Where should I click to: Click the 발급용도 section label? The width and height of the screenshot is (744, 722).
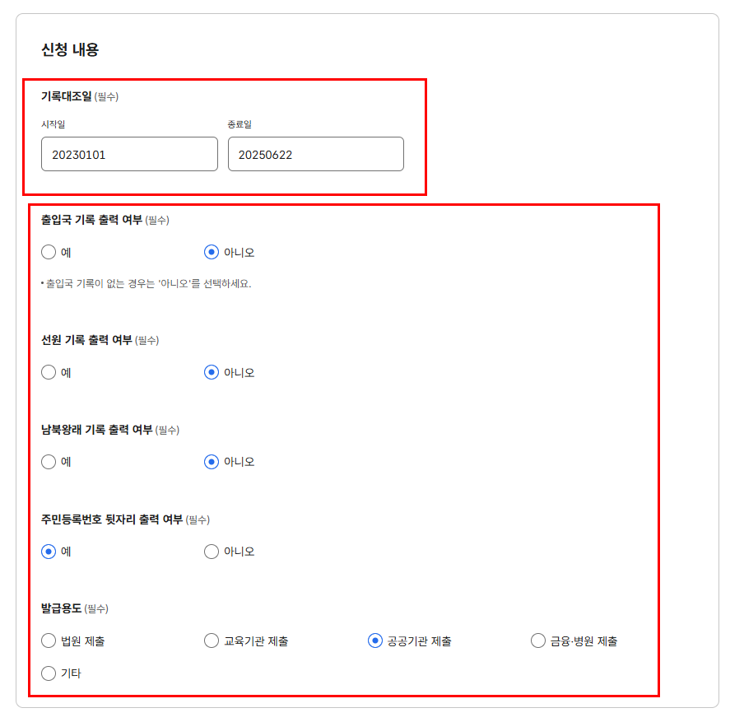pos(61,608)
